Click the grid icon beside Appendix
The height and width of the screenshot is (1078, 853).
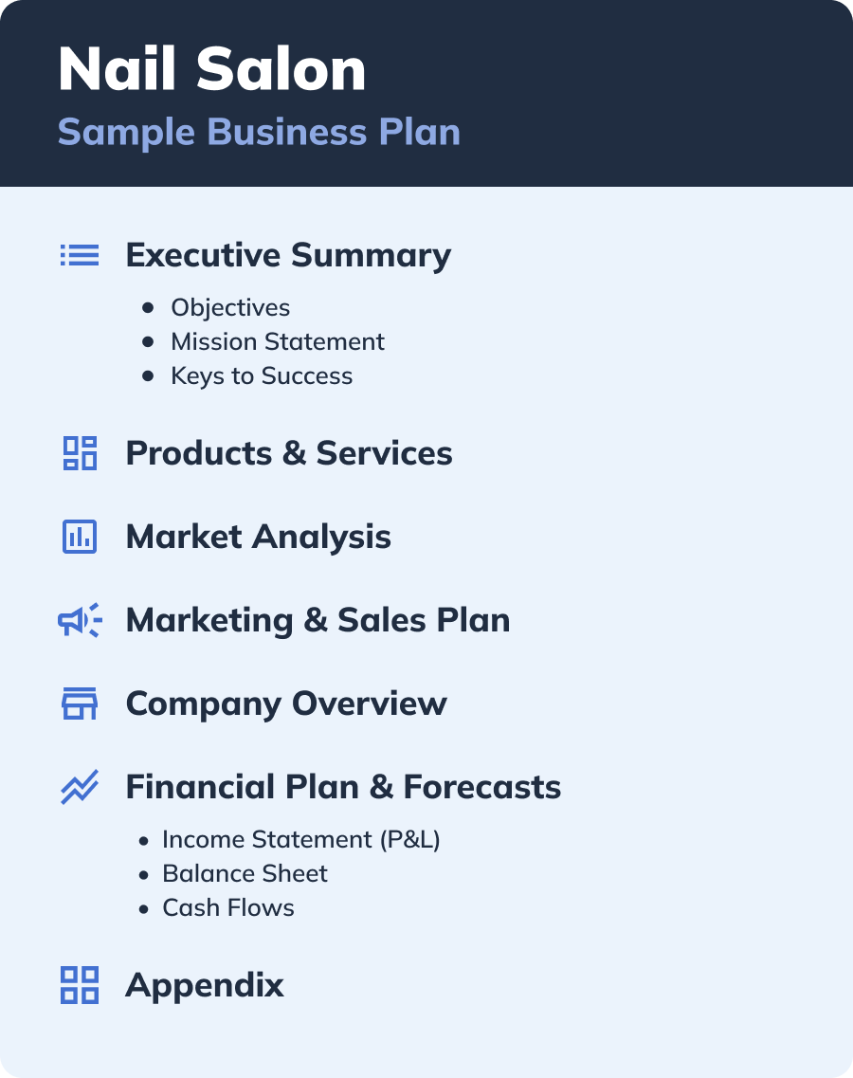[80, 985]
